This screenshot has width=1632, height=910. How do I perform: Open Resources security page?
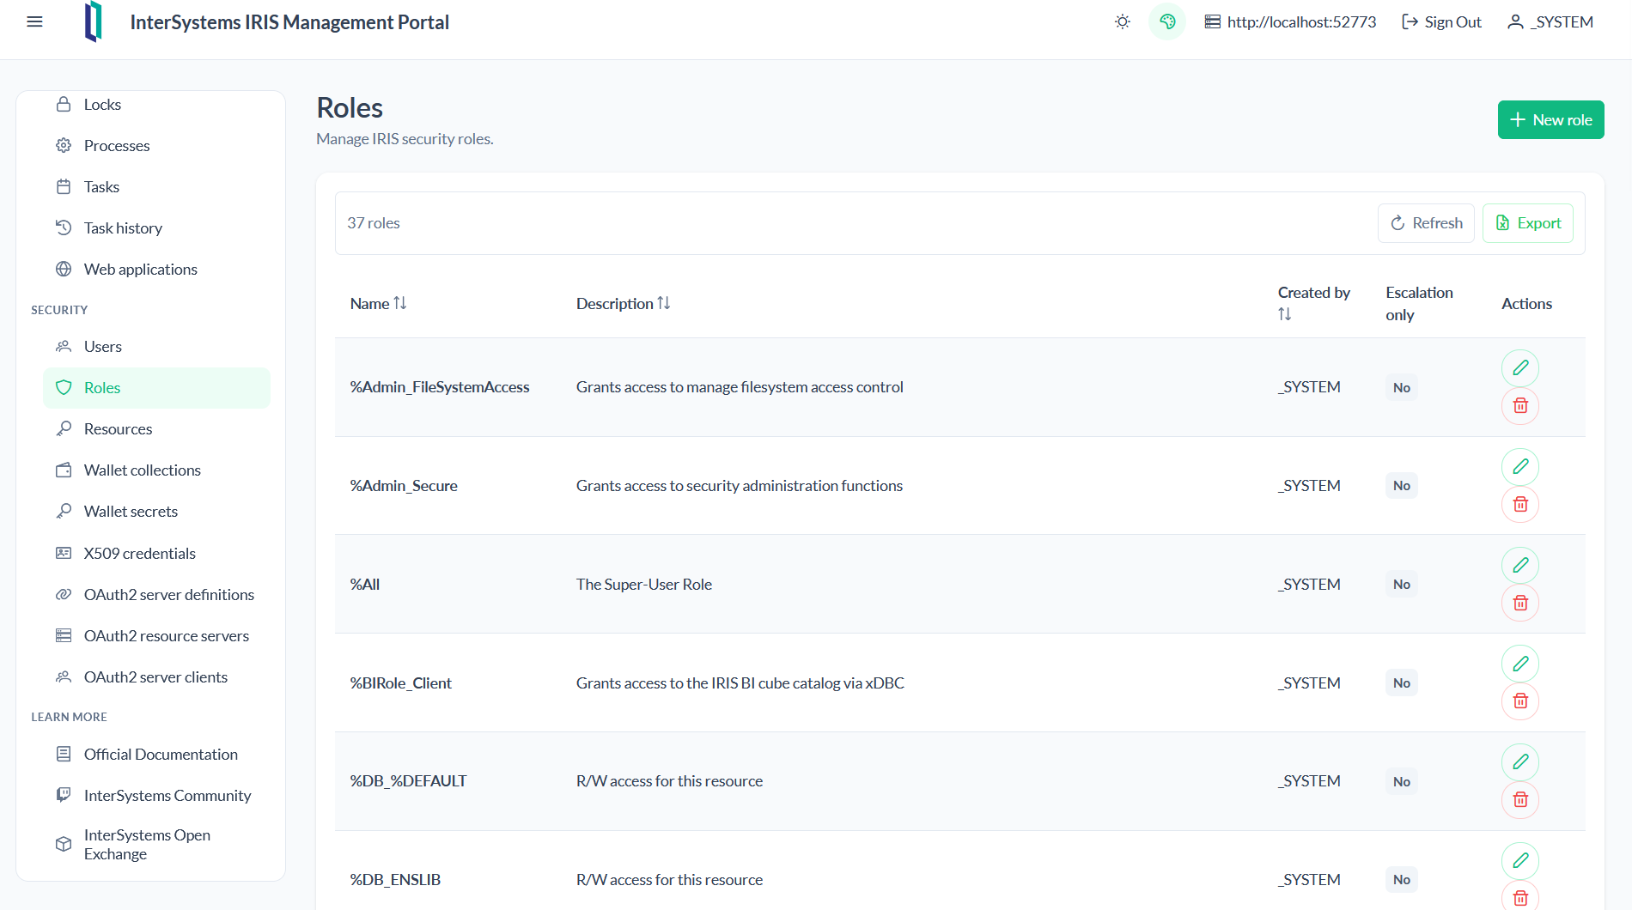(156, 429)
